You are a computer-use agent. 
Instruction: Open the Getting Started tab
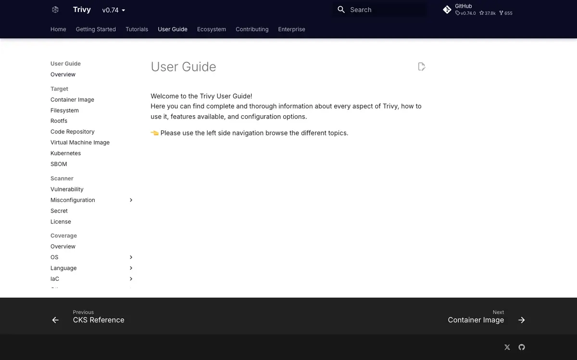(96, 29)
